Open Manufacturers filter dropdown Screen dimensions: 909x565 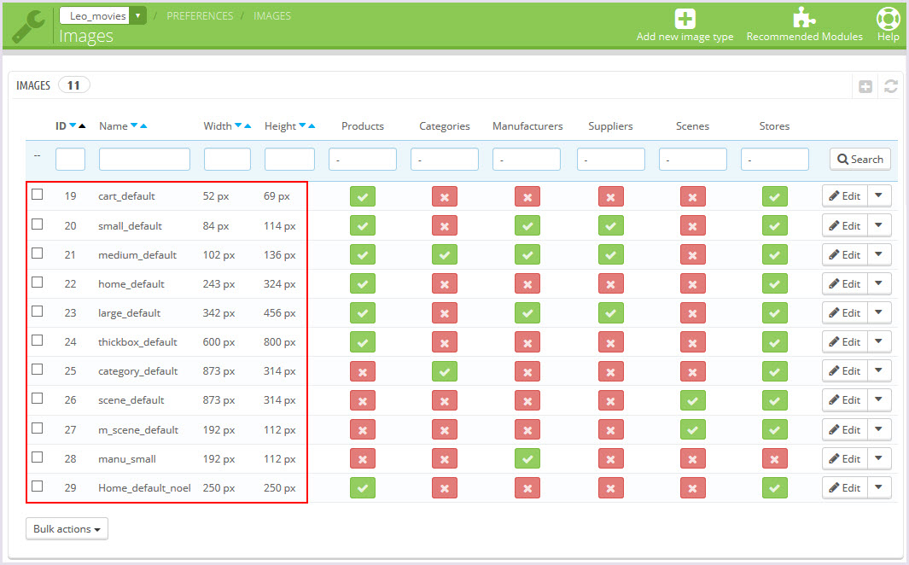pyautogui.click(x=527, y=159)
